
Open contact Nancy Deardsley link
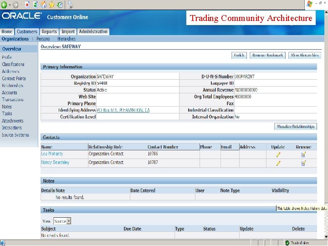coord(55,162)
